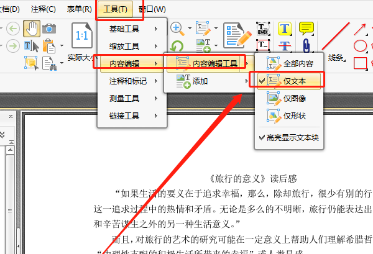Click the green rotate view icon

(x=177, y=46)
